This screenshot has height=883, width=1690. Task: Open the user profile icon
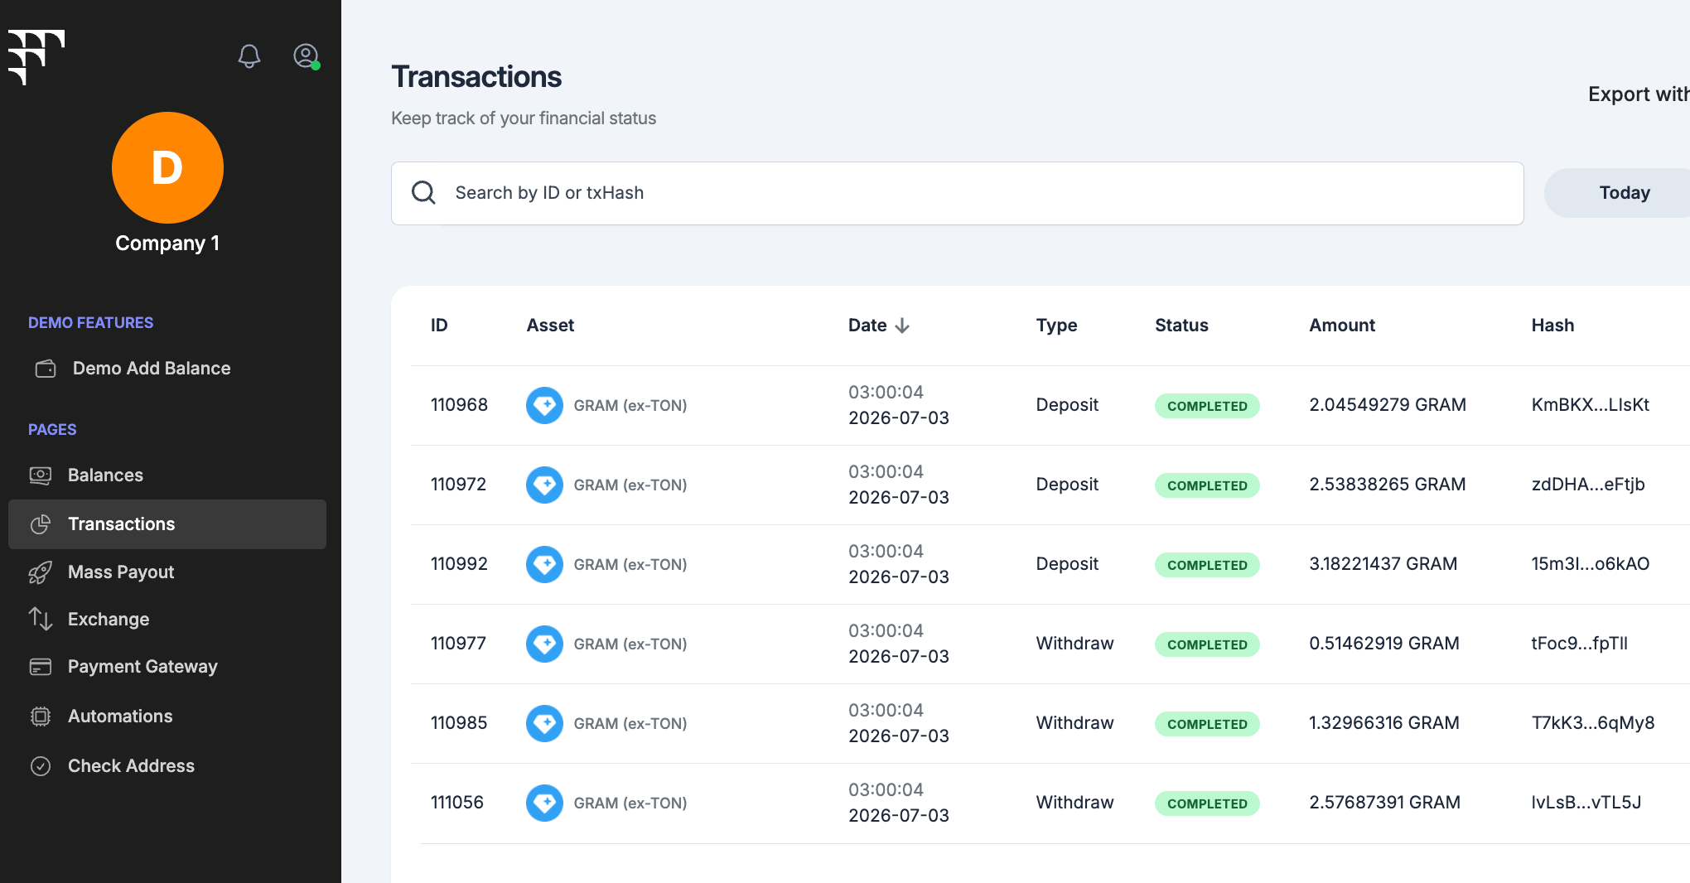(307, 56)
